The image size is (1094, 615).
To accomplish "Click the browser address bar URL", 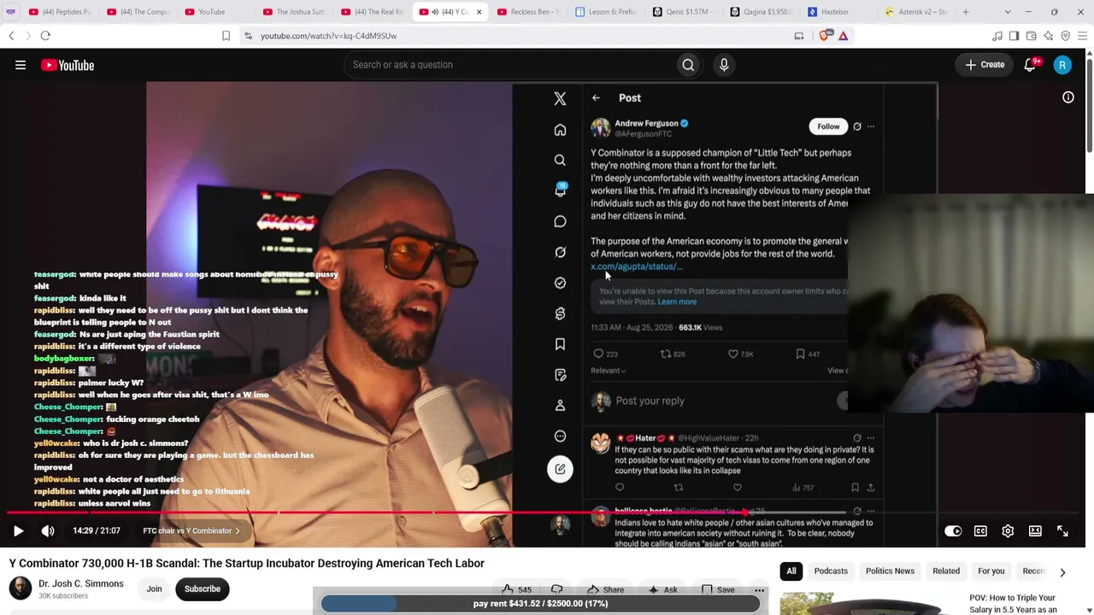I will 329,36.
